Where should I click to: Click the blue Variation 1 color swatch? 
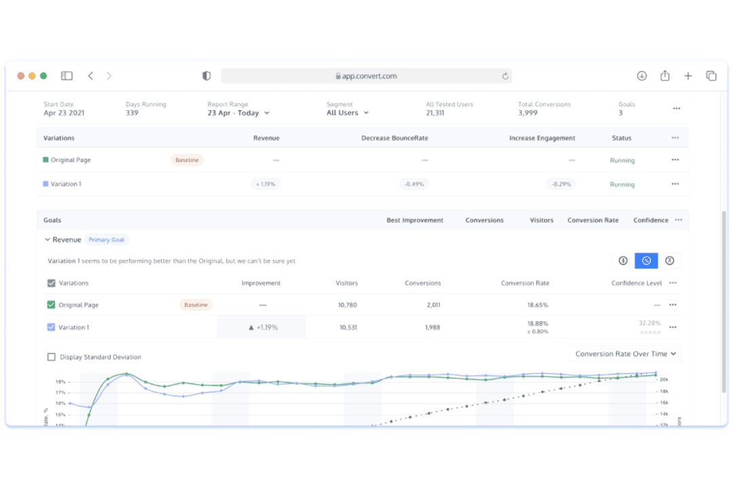(46, 184)
